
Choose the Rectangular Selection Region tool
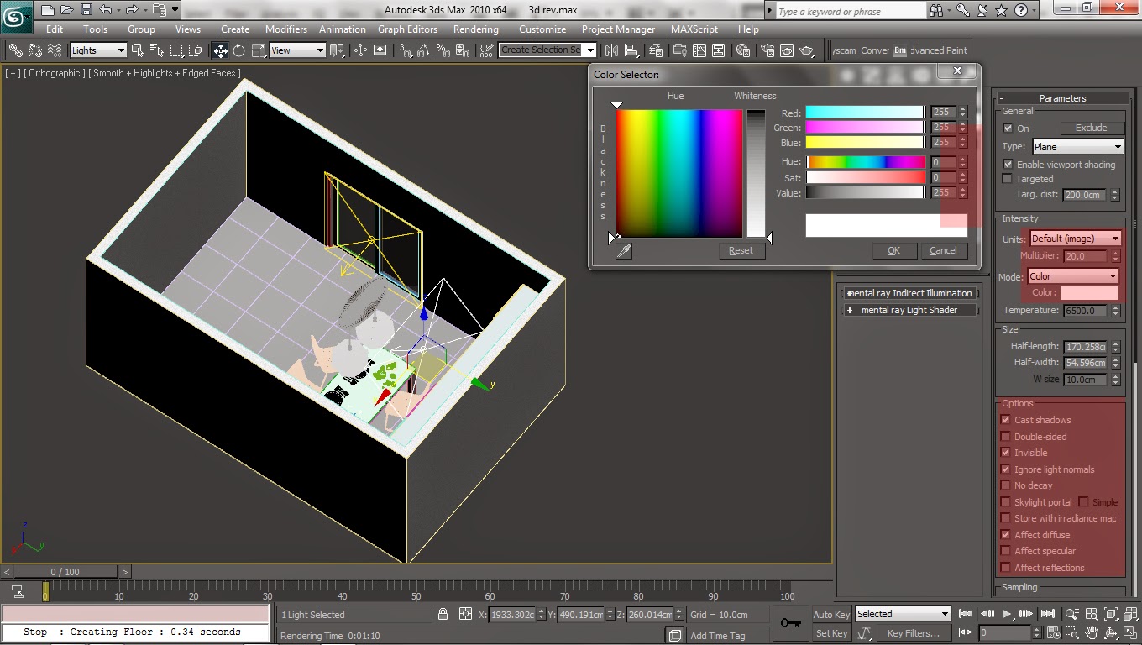[x=177, y=50]
